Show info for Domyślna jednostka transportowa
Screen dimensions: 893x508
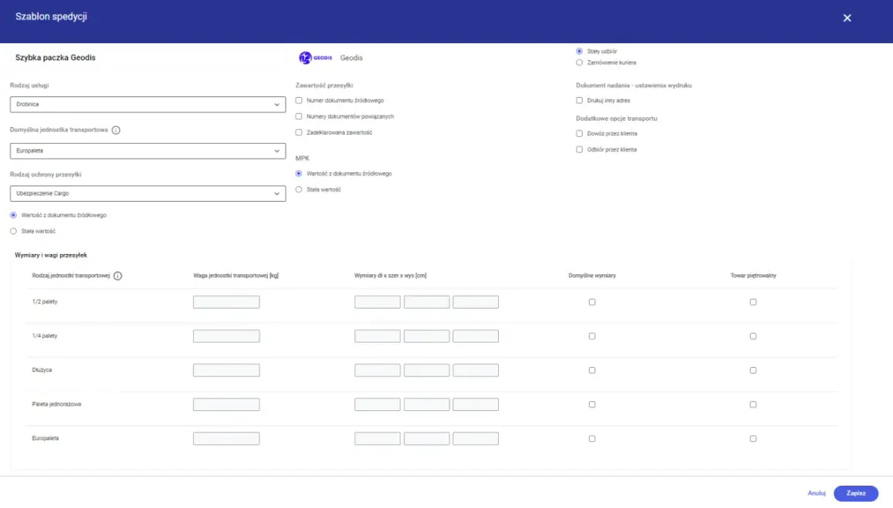click(x=116, y=130)
